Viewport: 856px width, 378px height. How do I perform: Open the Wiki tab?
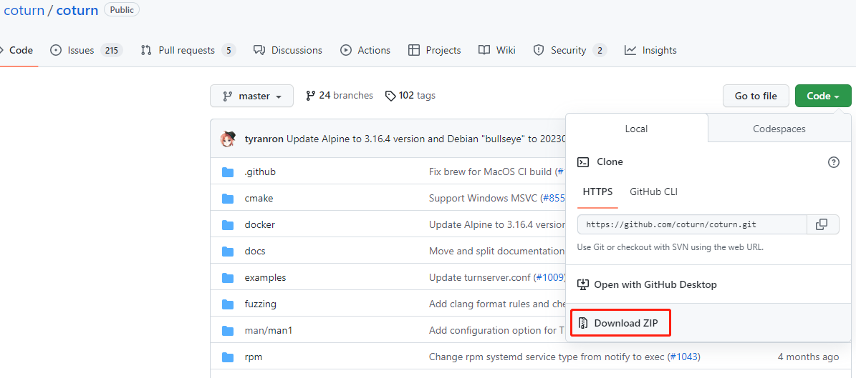pyautogui.click(x=497, y=50)
